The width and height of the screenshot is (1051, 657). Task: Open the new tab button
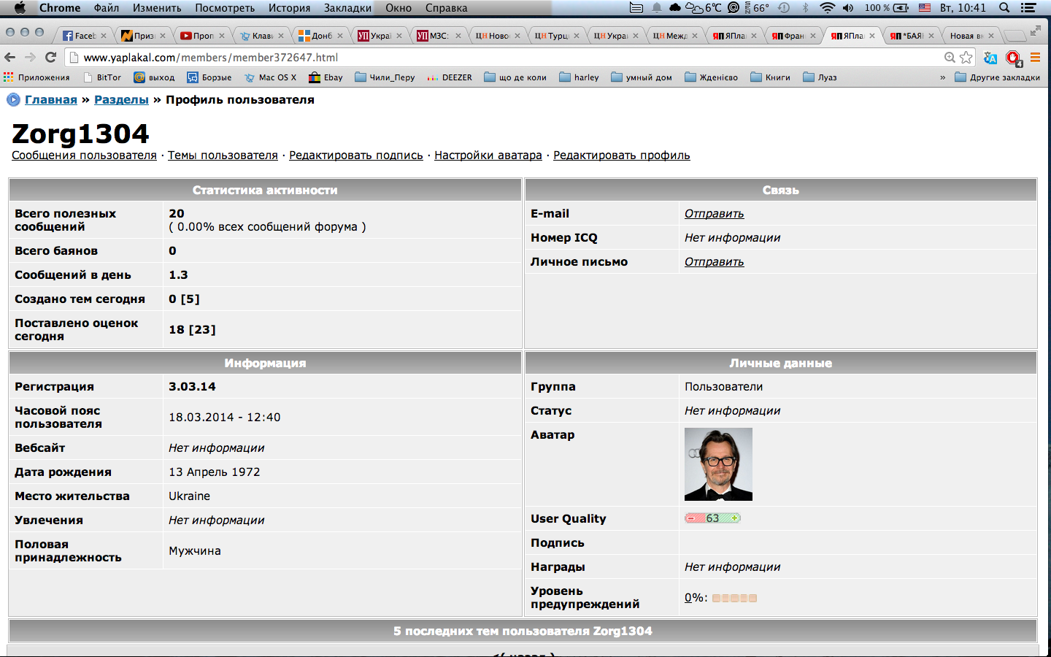point(1015,36)
